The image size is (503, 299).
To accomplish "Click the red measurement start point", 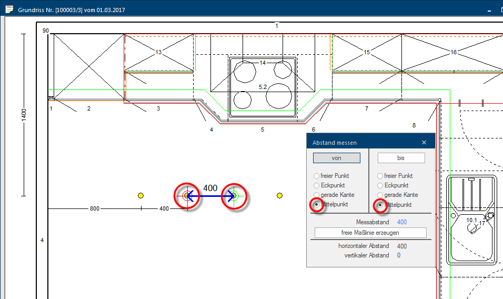I will coord(187,196).
